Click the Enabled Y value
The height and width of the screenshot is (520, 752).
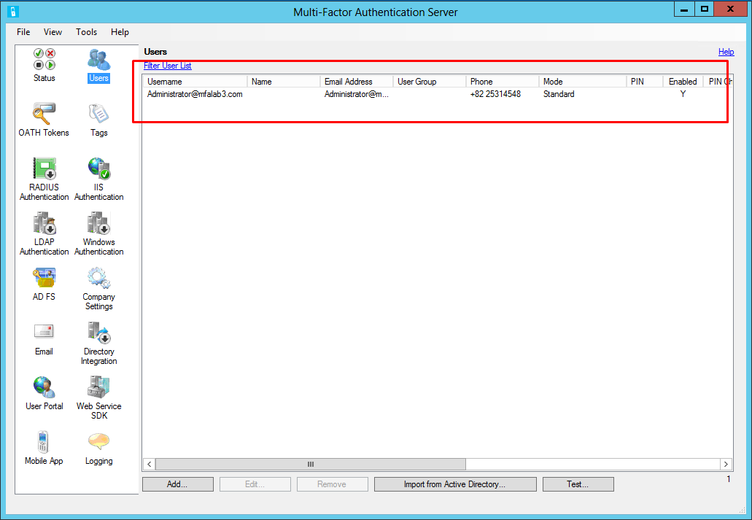[x=683, y=94]
